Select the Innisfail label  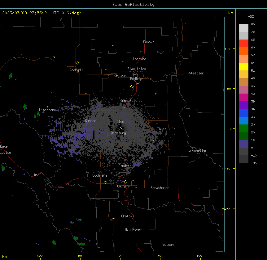[x=129, y=101]
